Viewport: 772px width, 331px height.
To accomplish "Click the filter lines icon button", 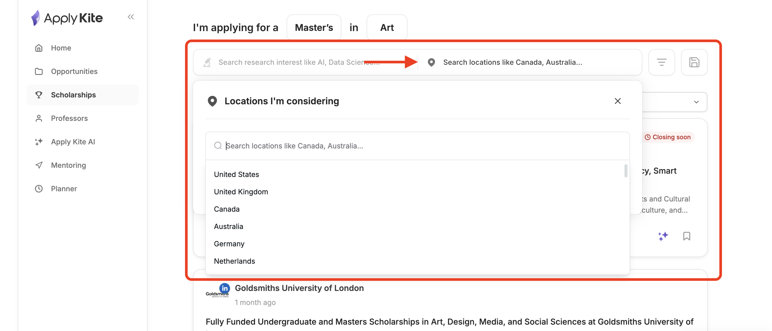I will point(661,62).
